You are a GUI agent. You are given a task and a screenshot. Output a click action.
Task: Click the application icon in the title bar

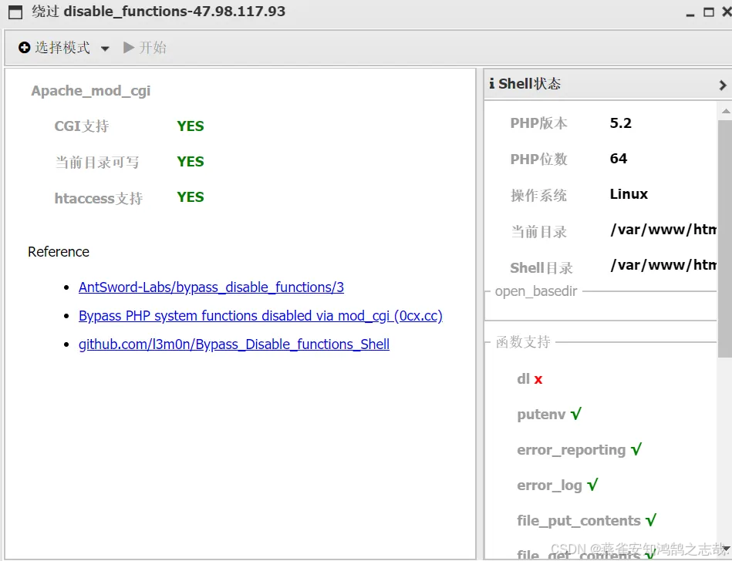[x=14, y=12]
